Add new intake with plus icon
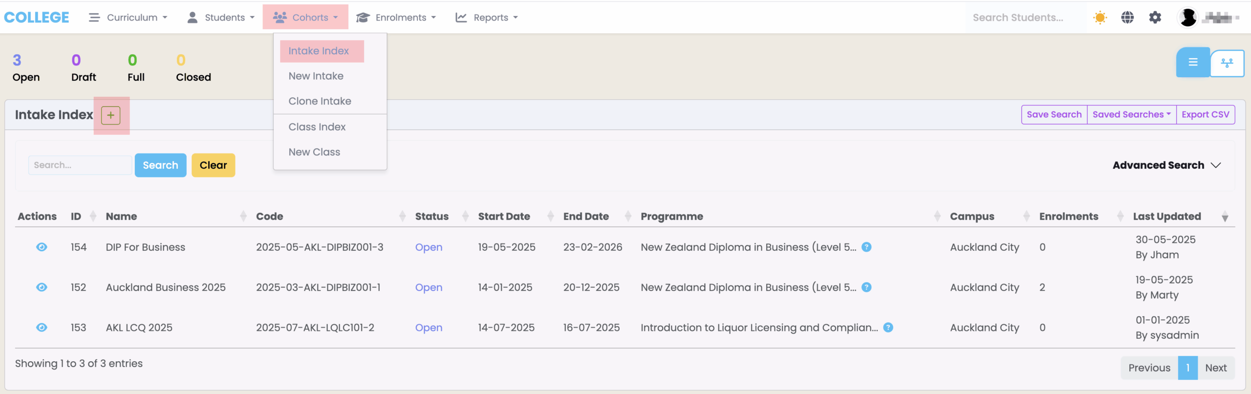This screenshot has width=1251, height=394. click(111, 115)
